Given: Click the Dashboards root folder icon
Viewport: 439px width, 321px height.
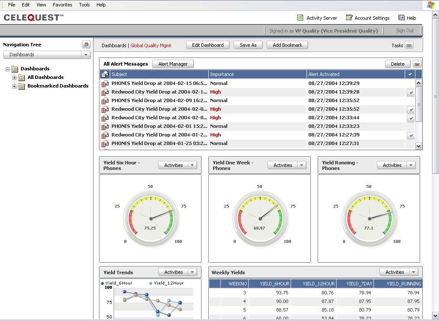Looking at the screenshot, I should (x=15, y=69).
